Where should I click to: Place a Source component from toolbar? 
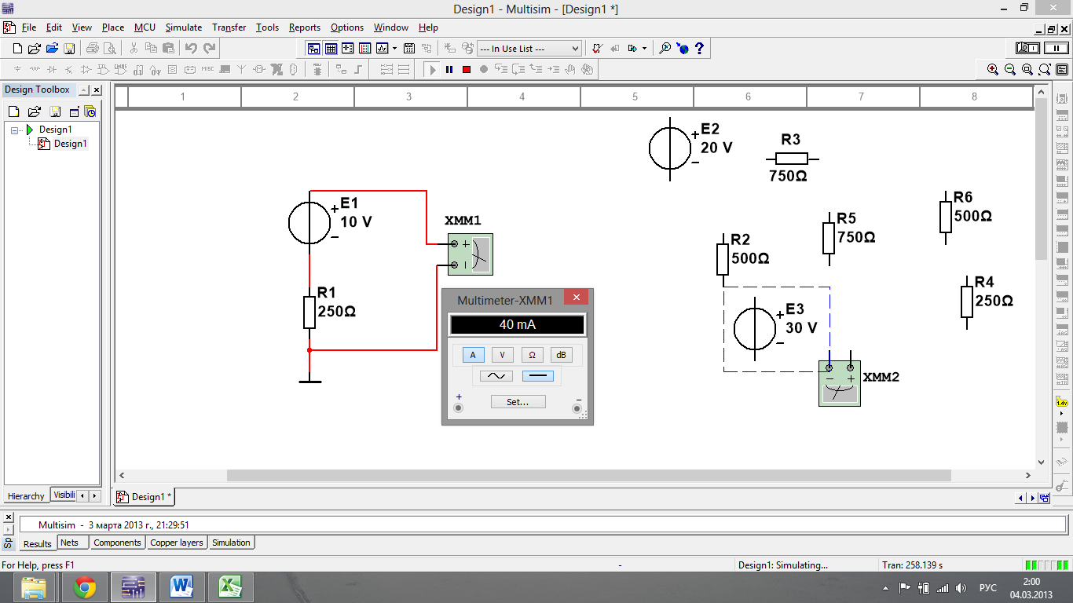(x=17, y=69)
